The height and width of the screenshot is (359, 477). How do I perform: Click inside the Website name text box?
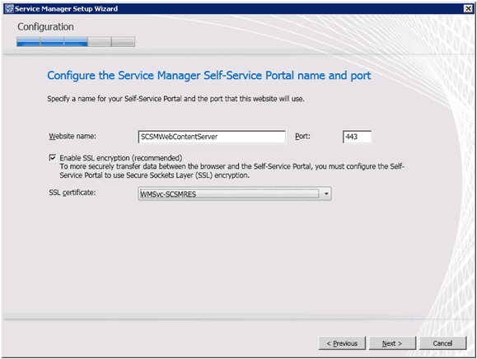212,137
